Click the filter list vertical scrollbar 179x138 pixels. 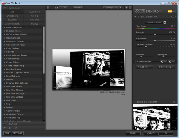click(x=44, y=50)
